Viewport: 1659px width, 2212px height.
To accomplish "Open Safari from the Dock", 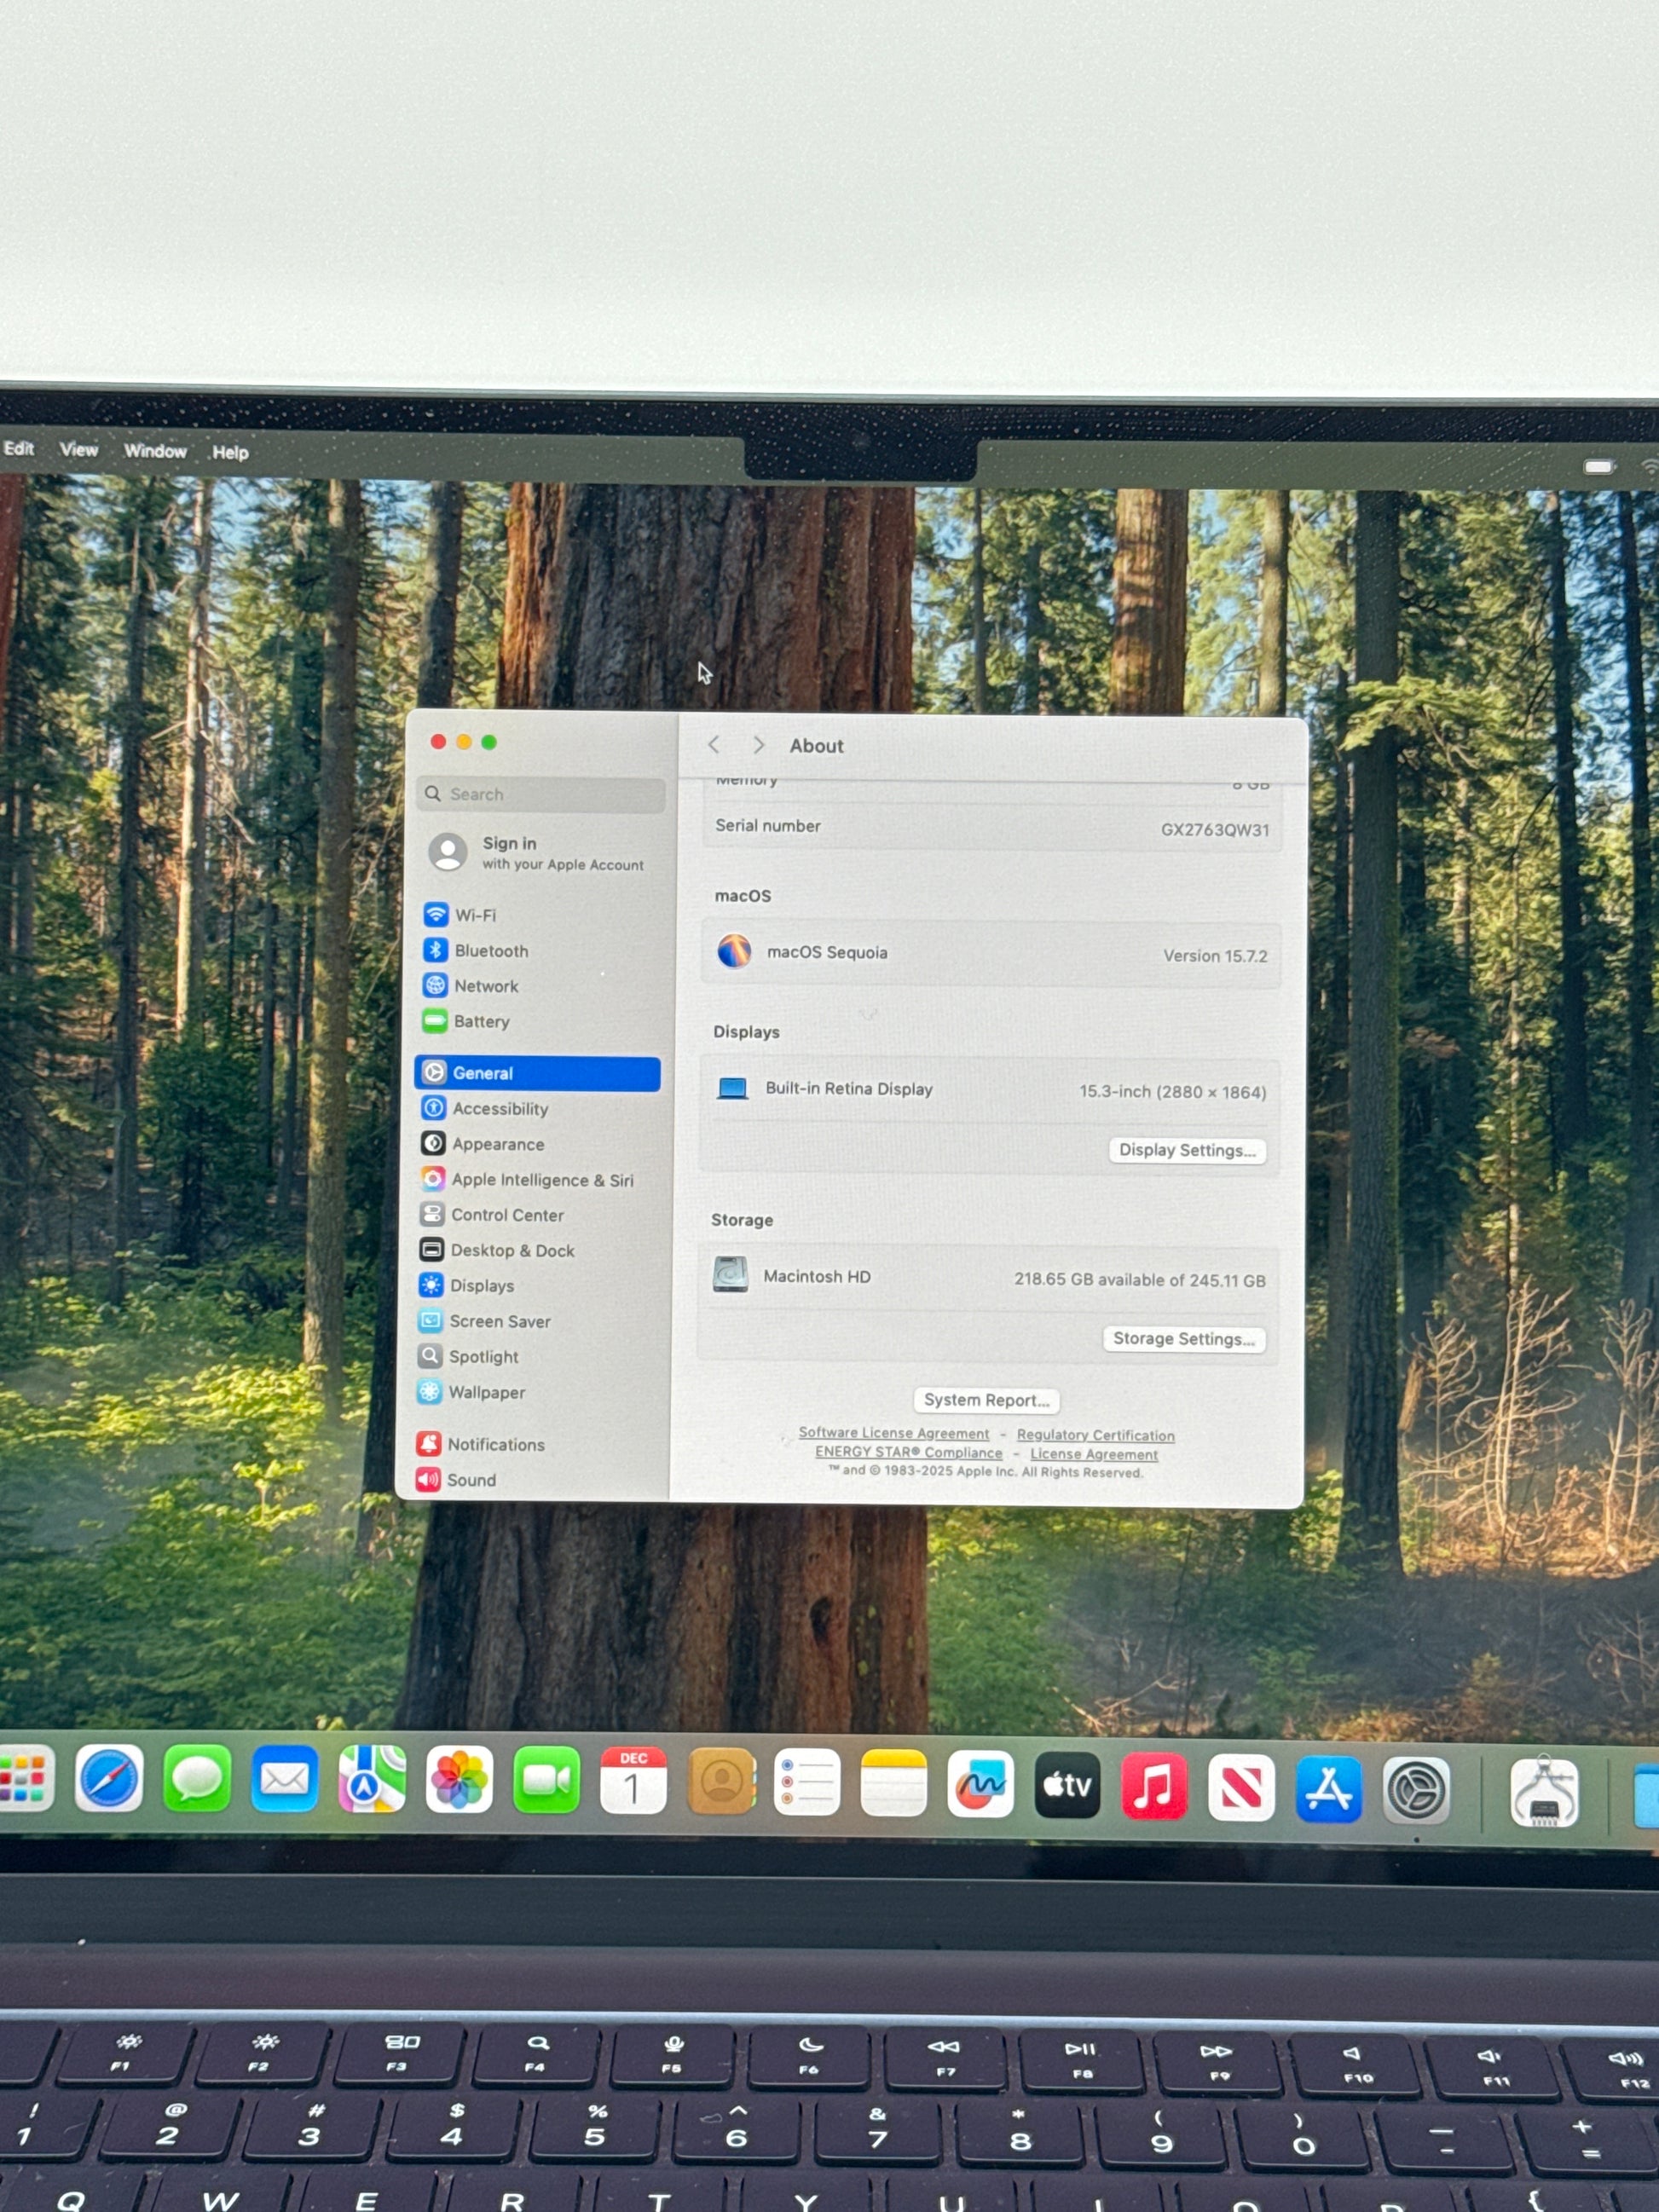I will pos(109,1779).
